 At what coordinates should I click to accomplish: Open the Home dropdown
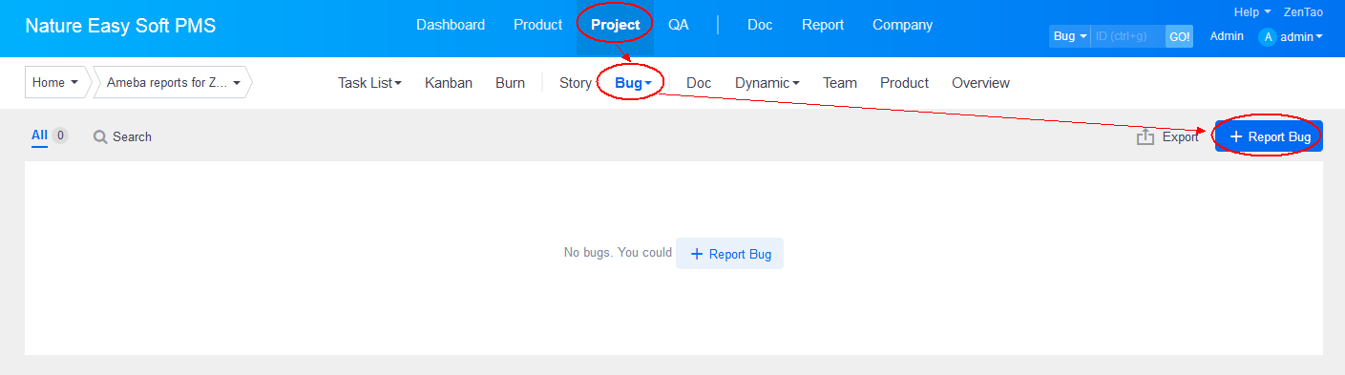coord(55,83)
